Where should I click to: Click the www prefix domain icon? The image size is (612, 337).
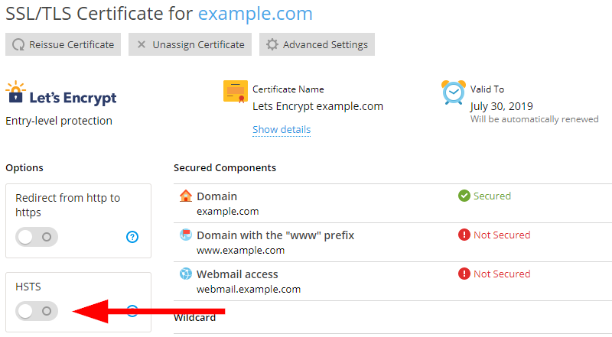click(x=185, y=235)
